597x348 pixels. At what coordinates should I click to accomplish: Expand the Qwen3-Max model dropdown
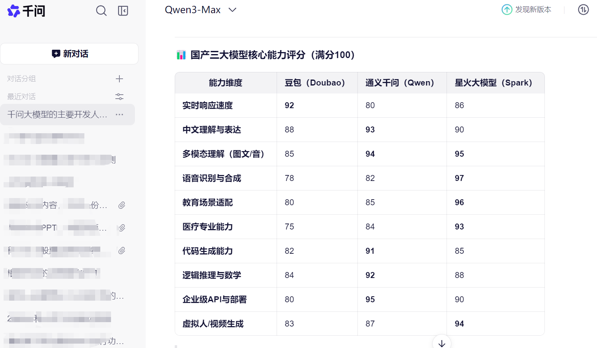201,10
